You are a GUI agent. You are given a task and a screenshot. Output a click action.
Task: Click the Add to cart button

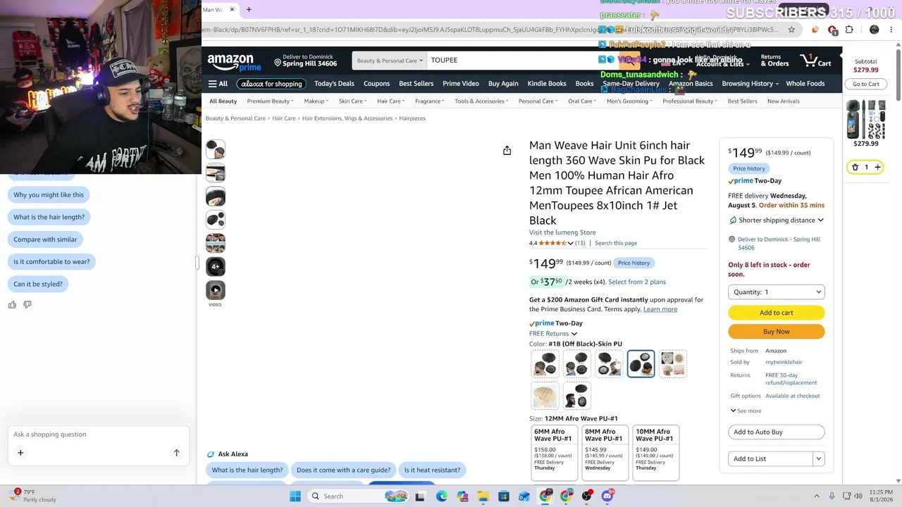tap(776, 313)
